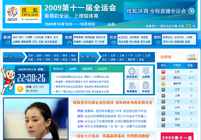Click the gymnast photo thumbnail
Screen dimensions: 201x140
[36, 119]
